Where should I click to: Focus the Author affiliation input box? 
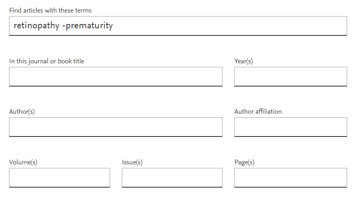point(290,127)
